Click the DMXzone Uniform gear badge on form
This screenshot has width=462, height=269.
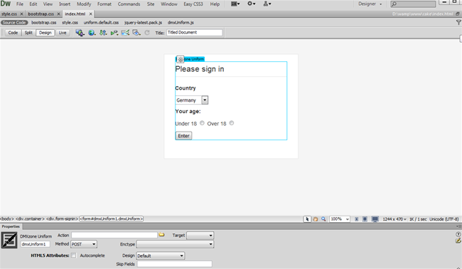pyautogui.click(x=181, y=59)
